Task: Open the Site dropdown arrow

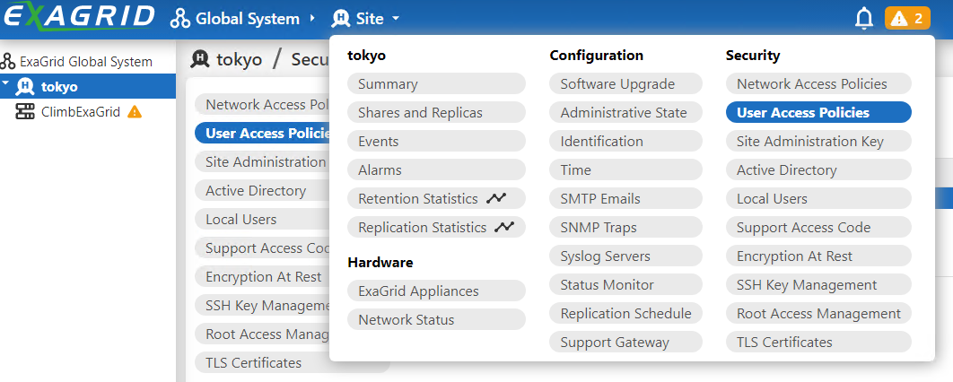Action: tap(396, 19)
